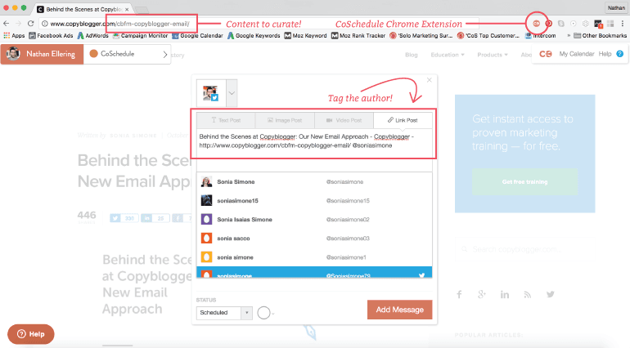This screenshot has width=630, height=348.
Task: Switch to the Video Post tab
Action: [x=344, y=120]
